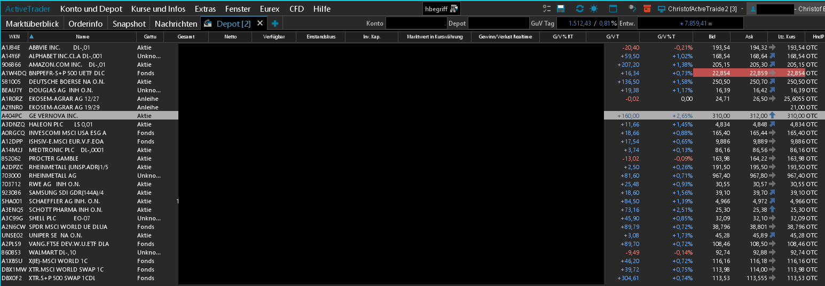The height and width of the screenshot is (286, 825).
Task: Open the Fenster menu
Action: 238,9
